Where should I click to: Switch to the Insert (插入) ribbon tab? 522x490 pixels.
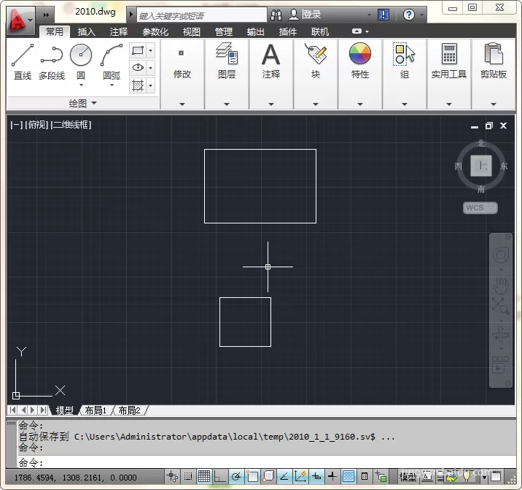click(x=87, y=31)
